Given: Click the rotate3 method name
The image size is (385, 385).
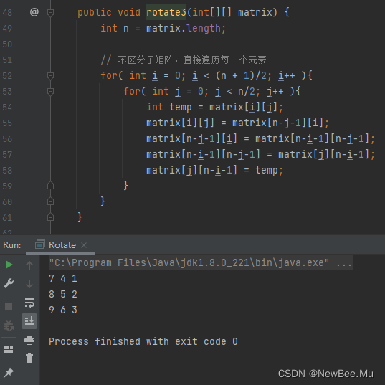Looking at the screenshot, I should pyautogui.click(x=166, y=12).
